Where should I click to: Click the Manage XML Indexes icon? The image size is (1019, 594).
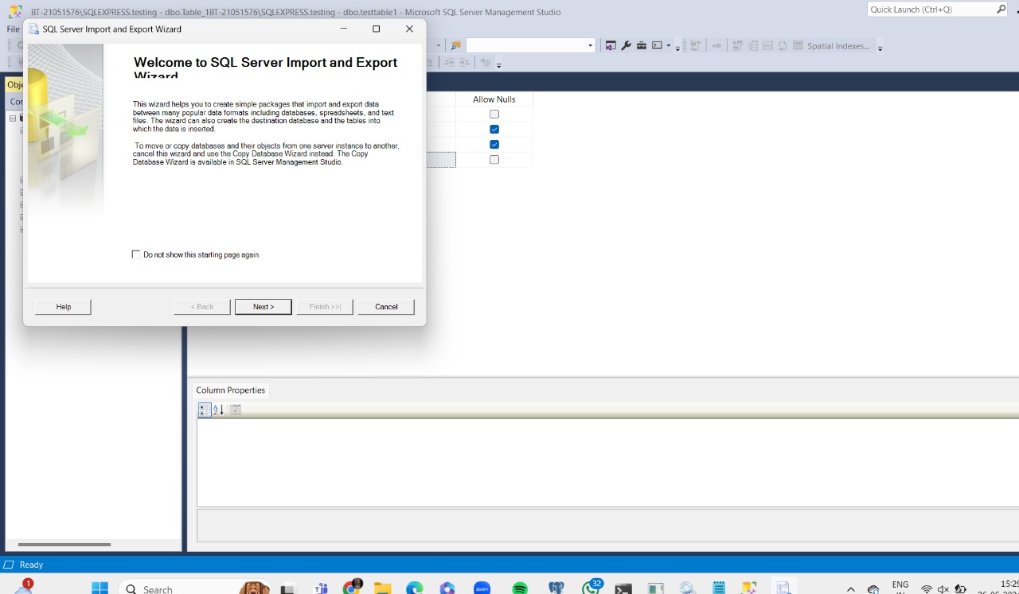click(783, 45)
